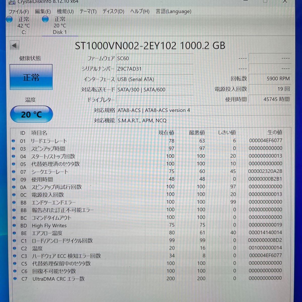Click raw value 000014140014
Viewport: 302px width, 302px height.
click(x=265, y=233)
